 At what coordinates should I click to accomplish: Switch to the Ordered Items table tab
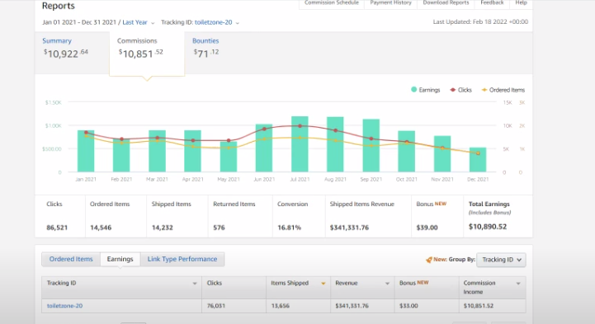(71, 259)
